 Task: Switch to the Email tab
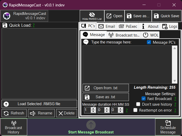pyautogui.click(x=107, y=26)
